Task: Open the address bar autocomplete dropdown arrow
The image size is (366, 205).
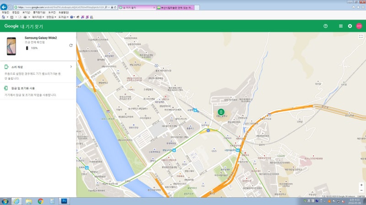Action: coord(109,7)
